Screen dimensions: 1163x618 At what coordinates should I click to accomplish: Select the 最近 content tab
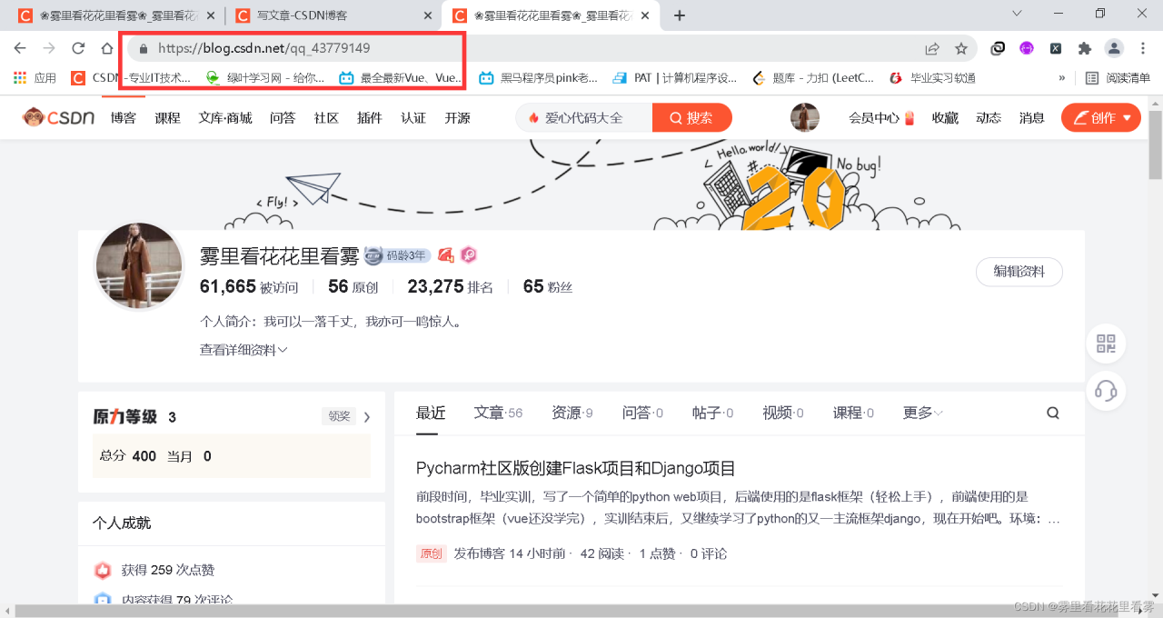[x=431, y=413]
